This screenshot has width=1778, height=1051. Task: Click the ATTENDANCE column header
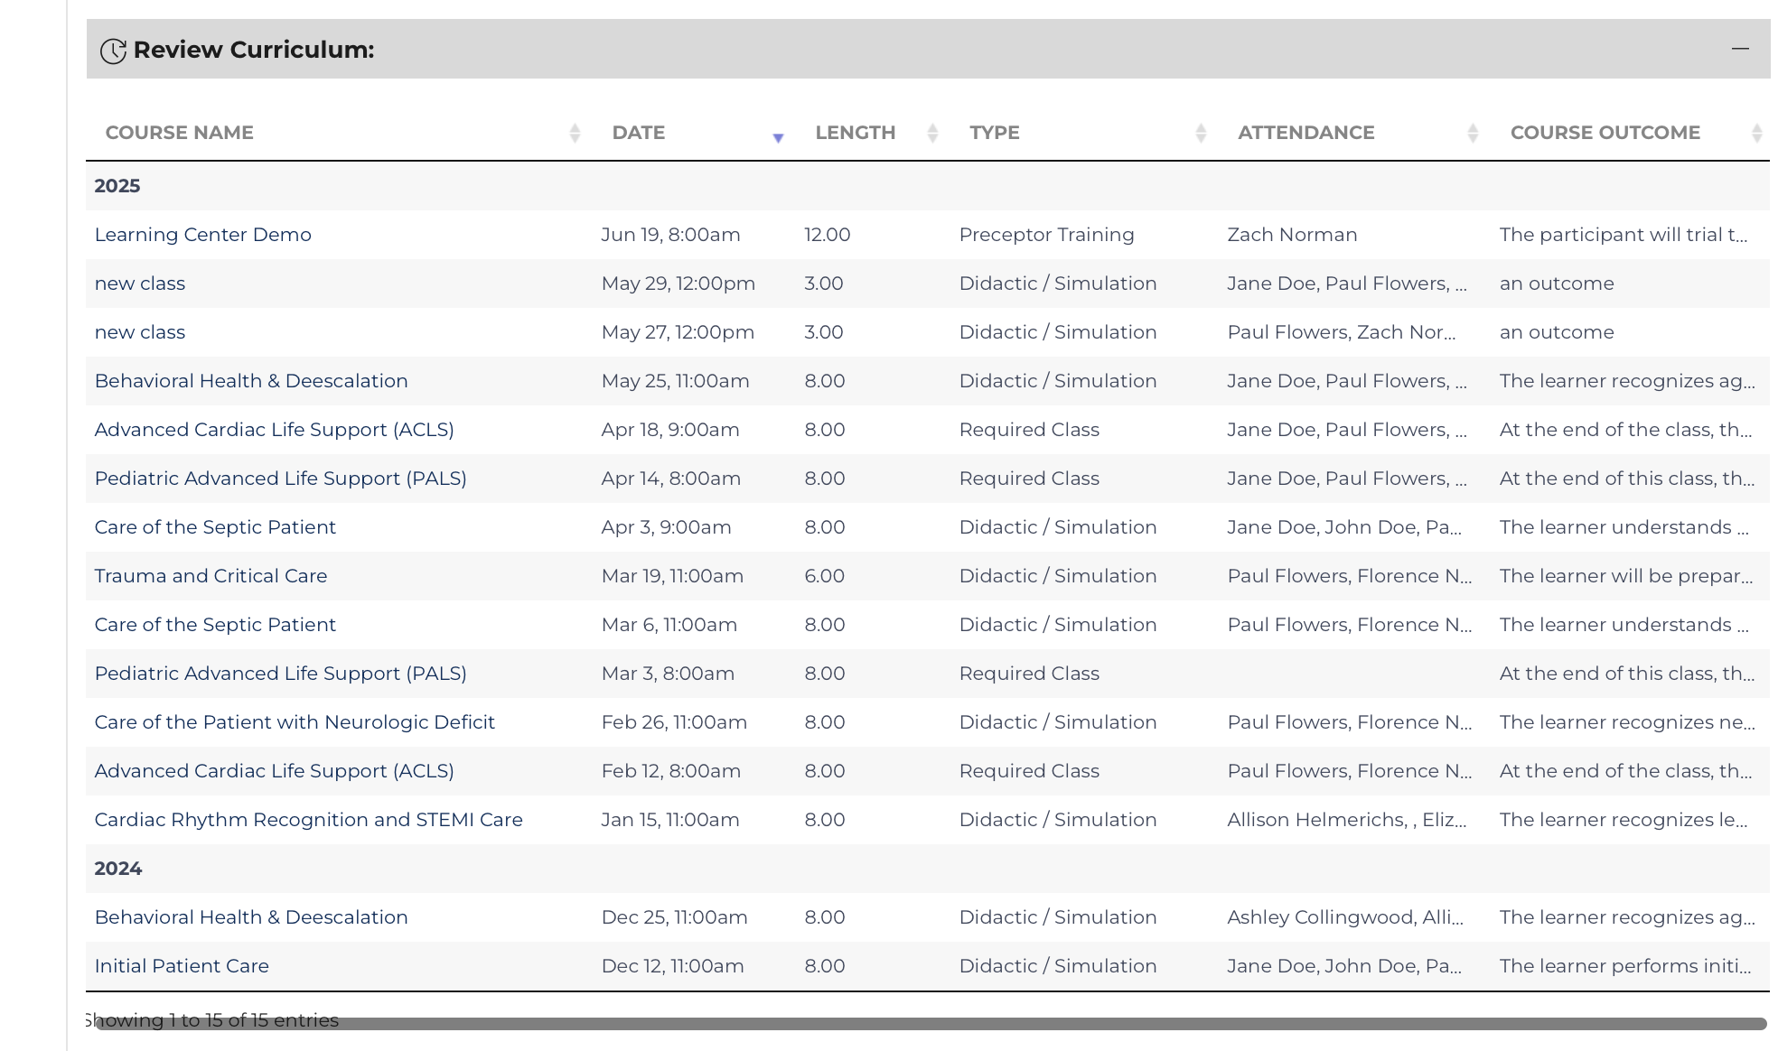[x=1306, y=133]
